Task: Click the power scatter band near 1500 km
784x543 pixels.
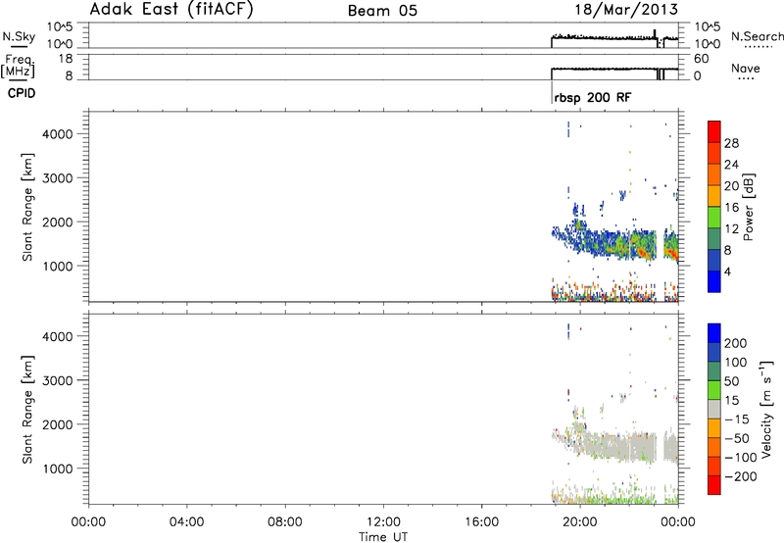Action: 615,242
